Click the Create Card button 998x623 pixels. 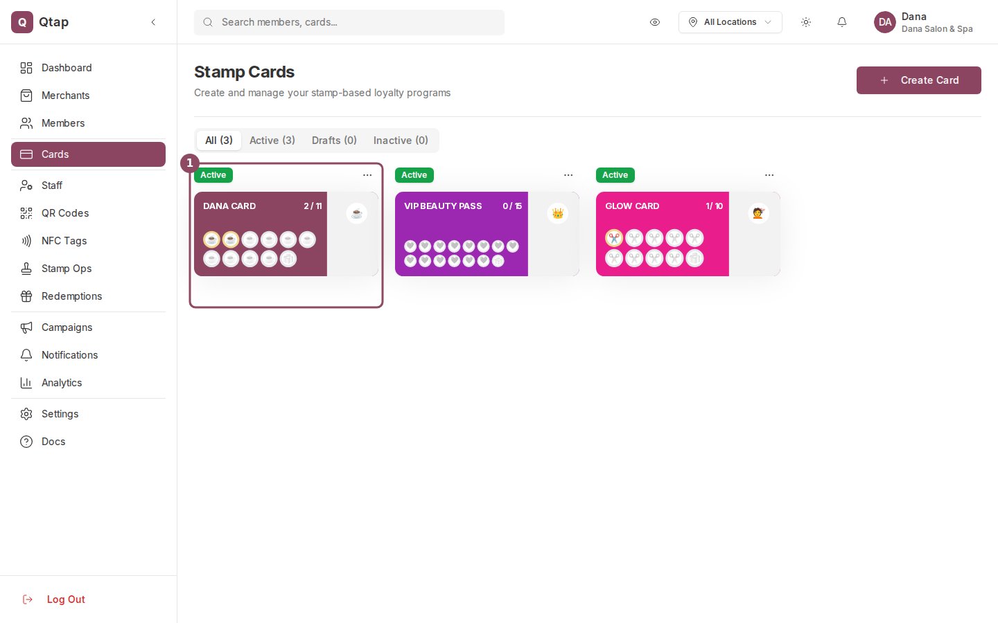coord(919,80)
